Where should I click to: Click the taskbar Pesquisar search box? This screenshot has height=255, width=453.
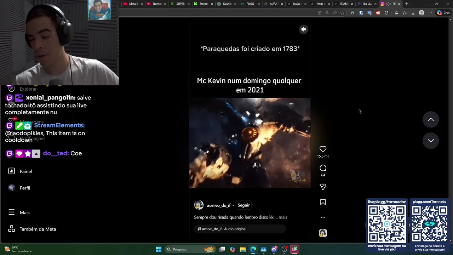point(190,249)
